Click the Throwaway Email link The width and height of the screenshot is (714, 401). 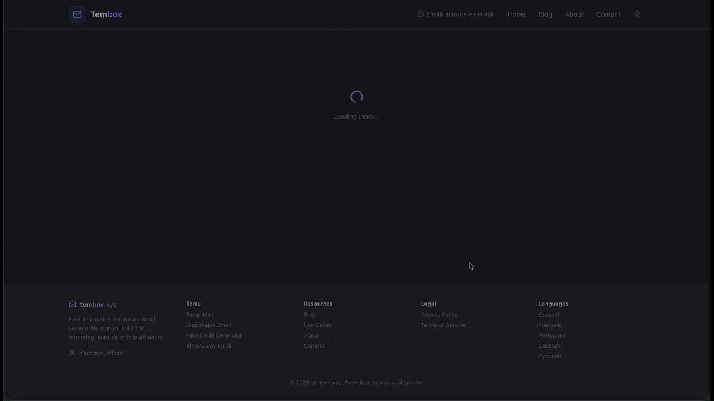click(x=209, y=345)
